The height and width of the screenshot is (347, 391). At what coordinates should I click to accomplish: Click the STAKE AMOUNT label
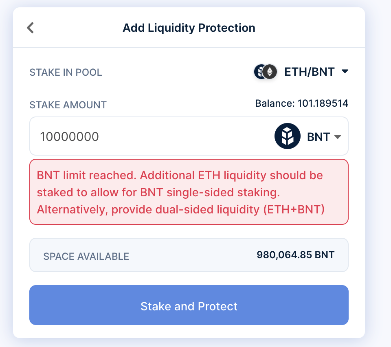click(x=68, y=105)
